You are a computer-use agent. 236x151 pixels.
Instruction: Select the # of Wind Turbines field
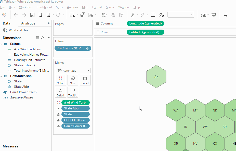pos(27,49)
